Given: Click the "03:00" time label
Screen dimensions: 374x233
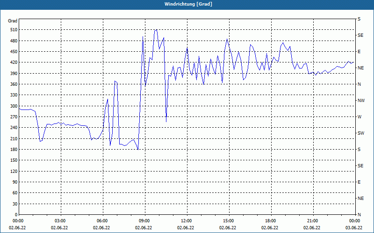Looking at the screenshot, I should 59,221.
